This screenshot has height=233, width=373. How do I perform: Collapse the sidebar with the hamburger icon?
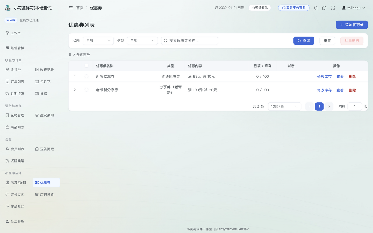pos(71,8)
